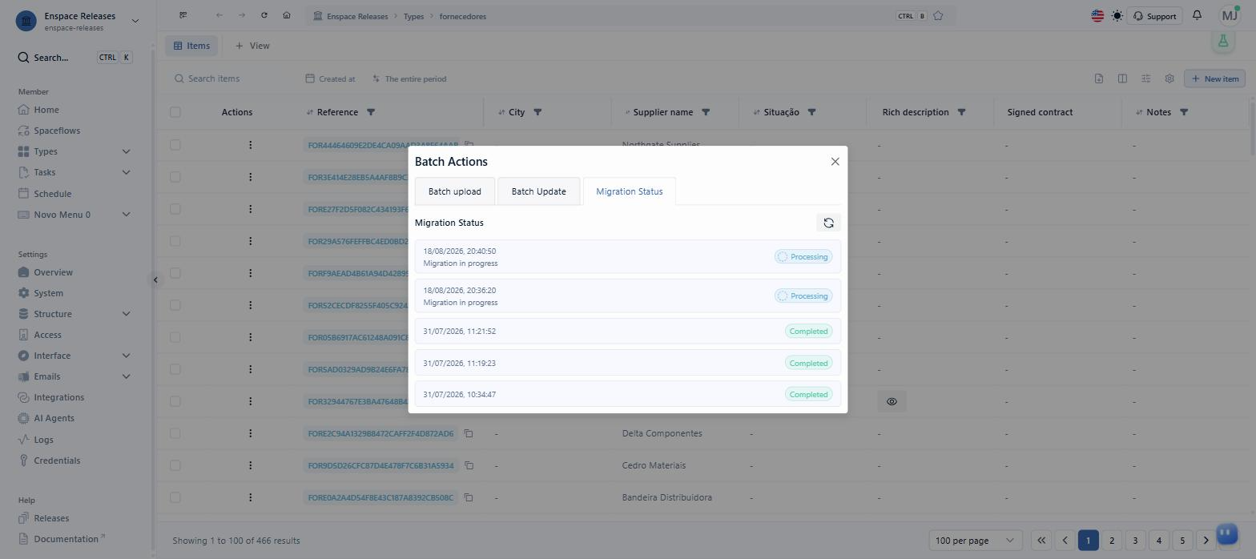The image size is (1256, 559).
Task: Open the 100 per page dropdown
Action: pyautogui.click(x=976, y=541)
